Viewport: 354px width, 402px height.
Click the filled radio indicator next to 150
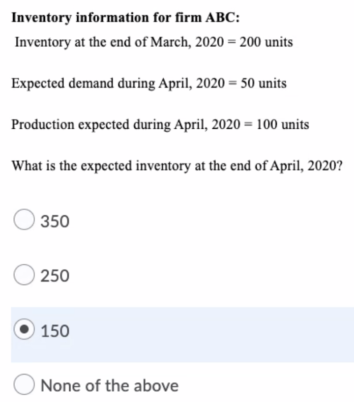(26, 330)
